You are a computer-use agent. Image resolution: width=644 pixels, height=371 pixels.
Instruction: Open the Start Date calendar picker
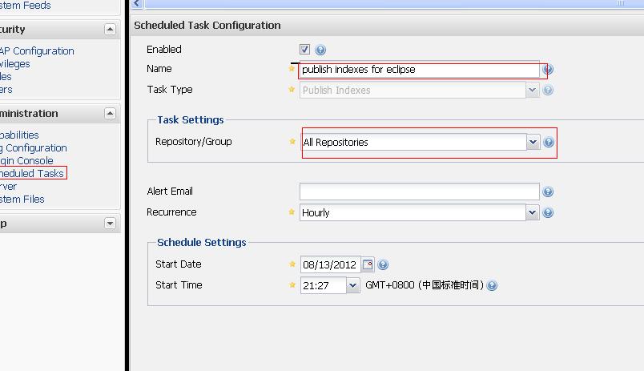368,264
